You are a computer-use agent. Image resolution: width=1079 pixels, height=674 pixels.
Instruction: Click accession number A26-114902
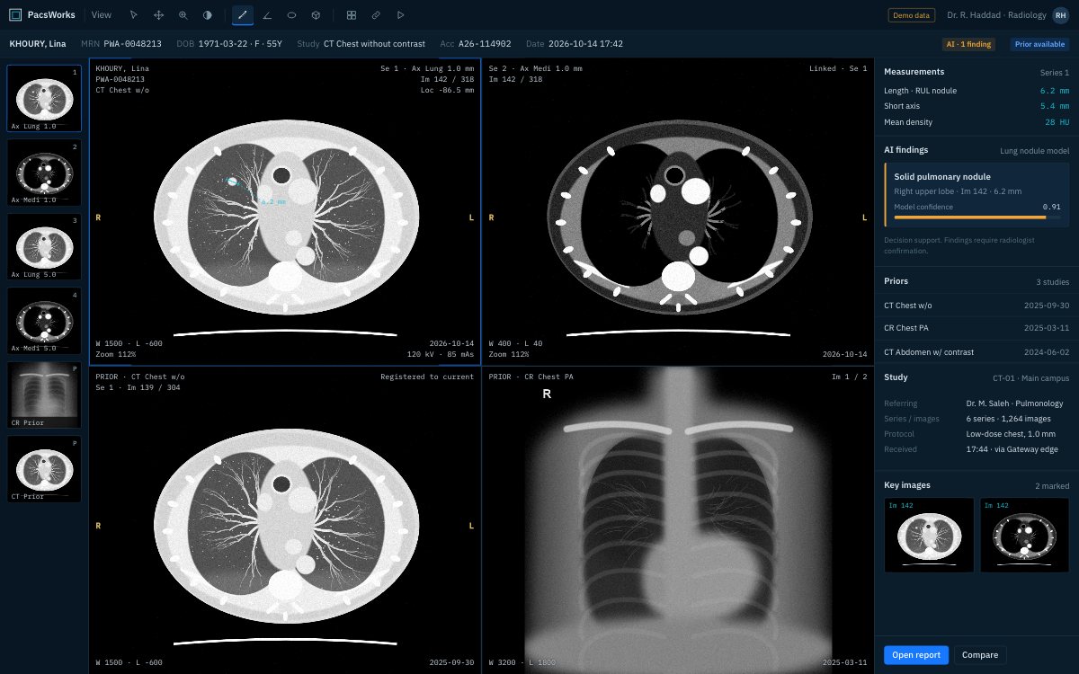[485, 43]
